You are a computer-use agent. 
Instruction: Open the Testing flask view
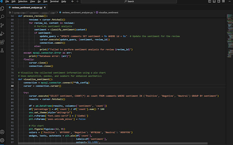(x=2, y=50)
